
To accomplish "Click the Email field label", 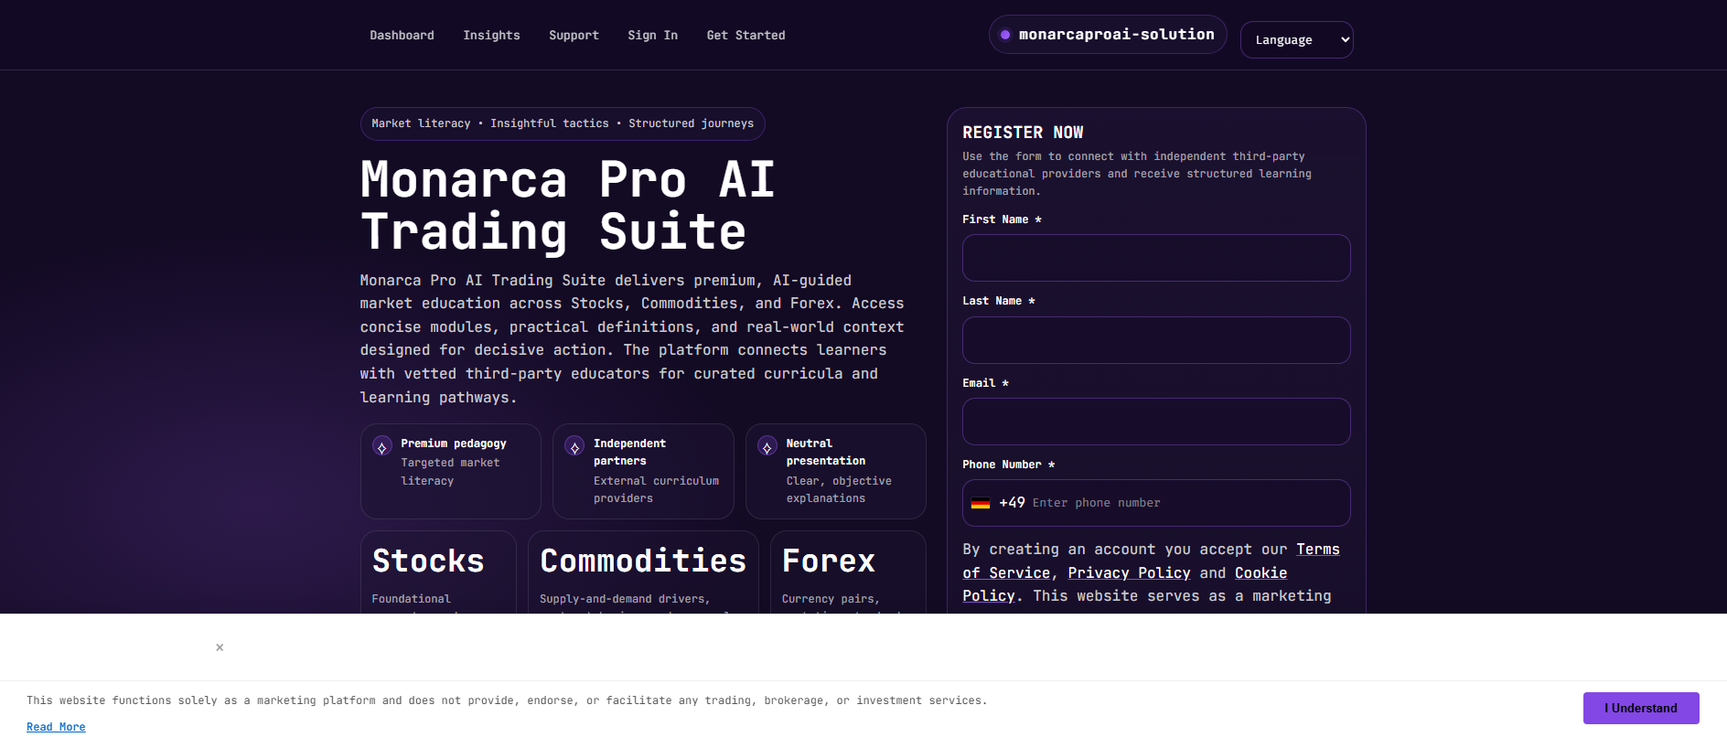I will 985,383.
